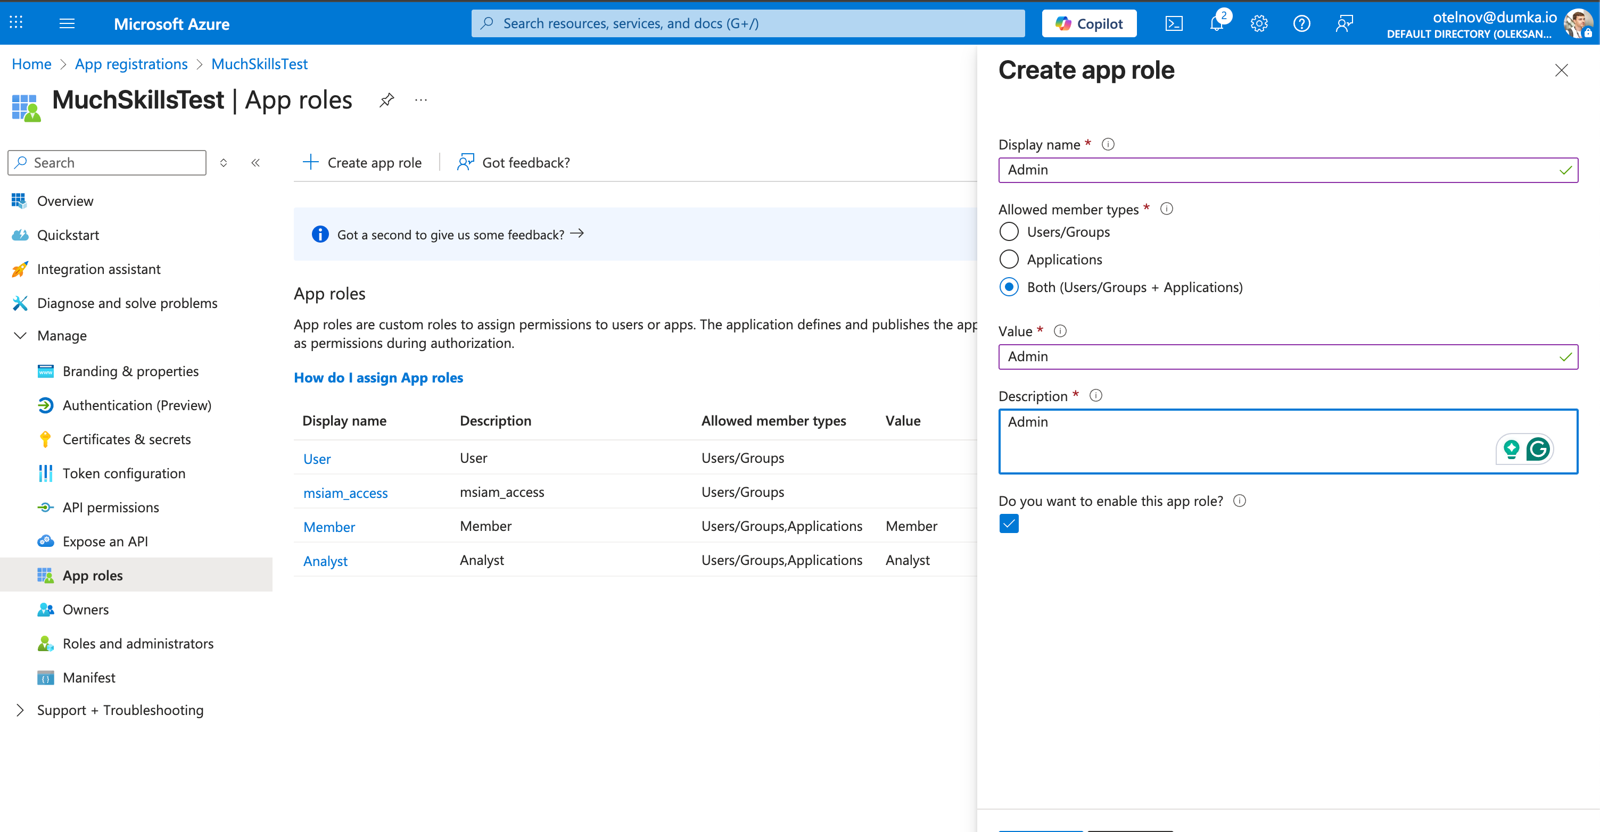This screenshot has height=832, width=1600.
Task: Click Display name info icon
Action: click(1108, 145)
